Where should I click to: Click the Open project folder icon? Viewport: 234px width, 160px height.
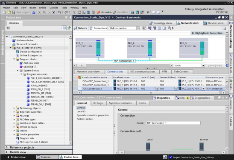(9, 12)
